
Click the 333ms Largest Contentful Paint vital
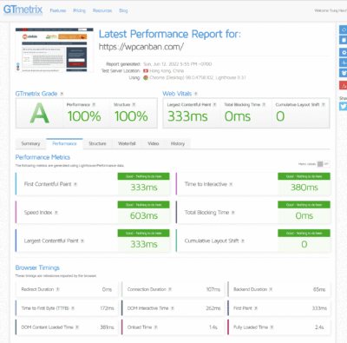[x=187, y=116]
